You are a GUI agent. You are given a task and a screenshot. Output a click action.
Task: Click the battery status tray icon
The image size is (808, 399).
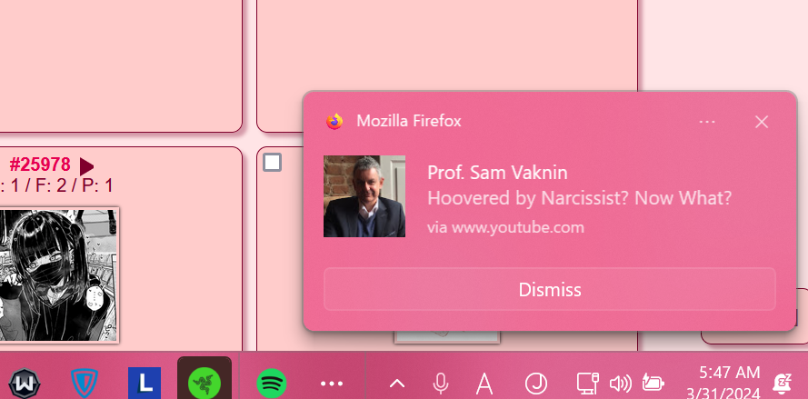click(653, 384)
